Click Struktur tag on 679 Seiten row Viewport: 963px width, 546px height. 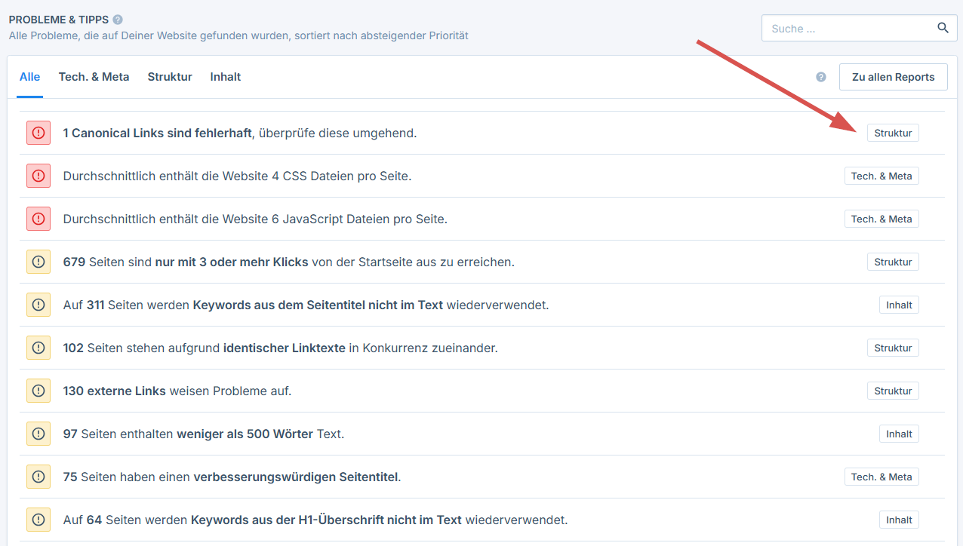(893, 262)
